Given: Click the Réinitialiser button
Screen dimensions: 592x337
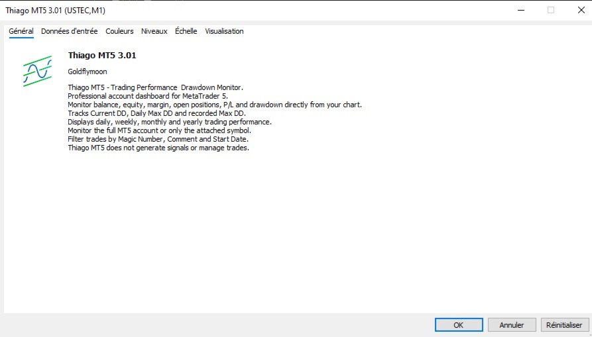Looking at the screenshot, I should point(564,325).
